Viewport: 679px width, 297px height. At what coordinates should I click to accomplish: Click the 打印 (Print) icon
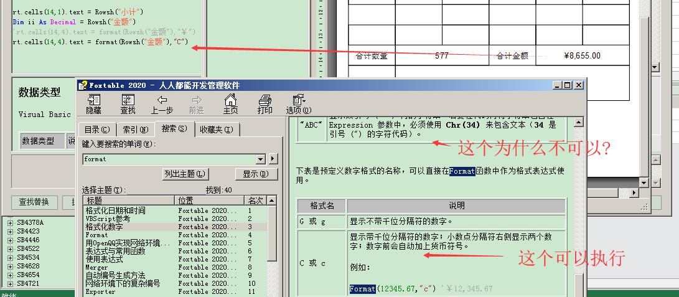point(265,104)
